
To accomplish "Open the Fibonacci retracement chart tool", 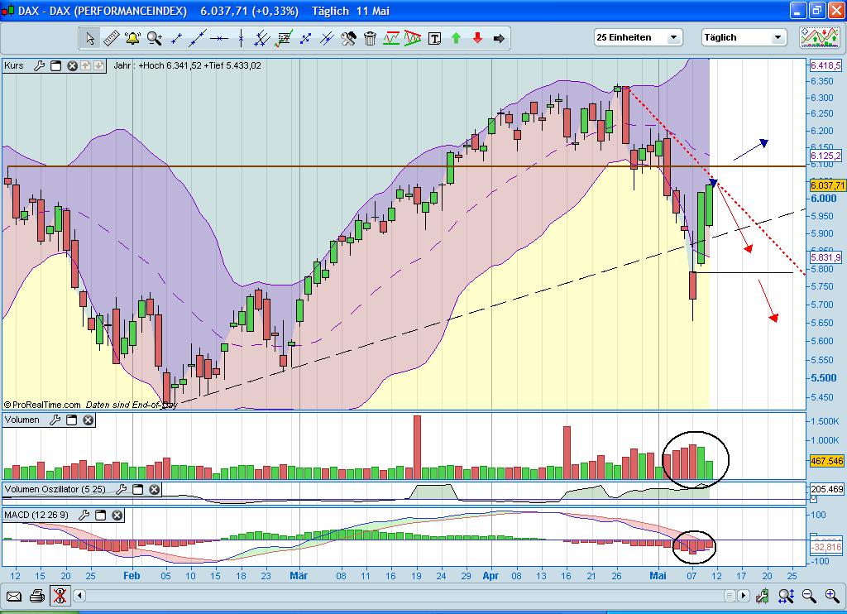I will [x=284, y=38].
